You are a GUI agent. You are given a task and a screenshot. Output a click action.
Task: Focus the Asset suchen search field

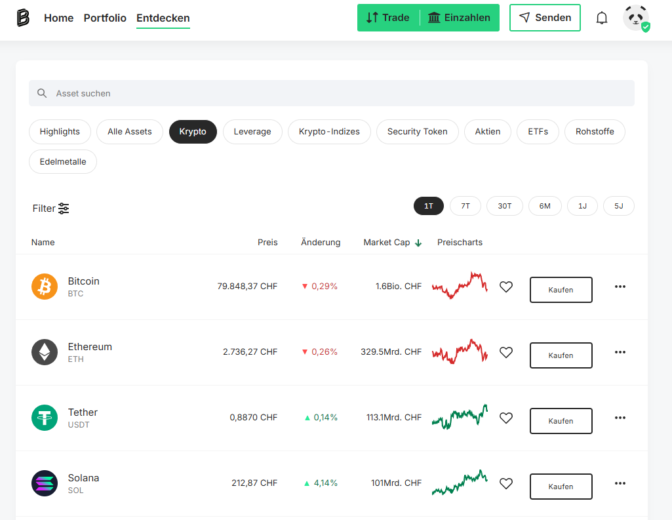tap(332, 93)
